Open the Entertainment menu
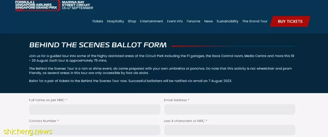Viewport: 328px width, 137px height. [x=151, y=21]
